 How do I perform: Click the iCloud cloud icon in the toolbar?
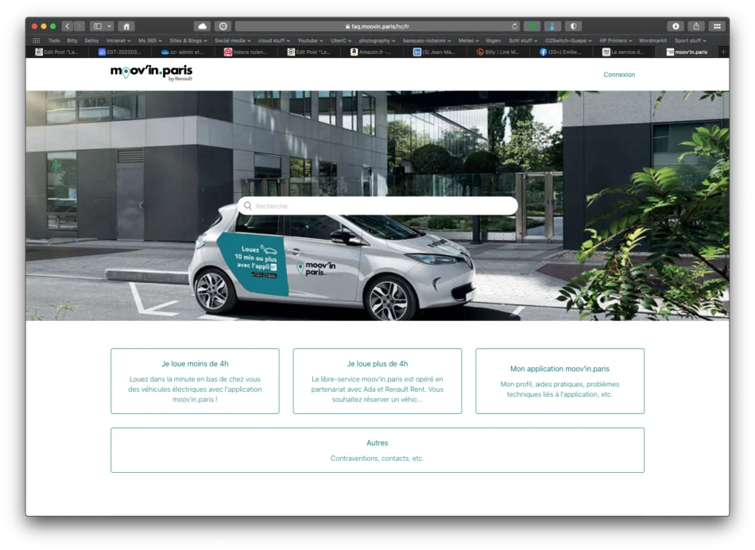pos(202,25)
